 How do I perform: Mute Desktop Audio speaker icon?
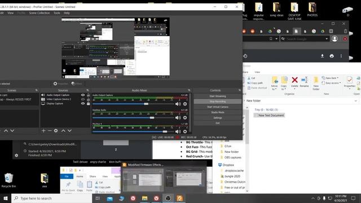pyautogui.click(x=178, y=118)
